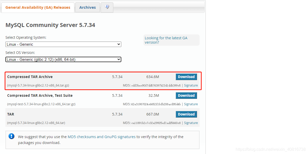Click the Compressed TAR Archive, Test Suite title
The height and width of the screenshot is (154, 308).
(x=40, y=95)
